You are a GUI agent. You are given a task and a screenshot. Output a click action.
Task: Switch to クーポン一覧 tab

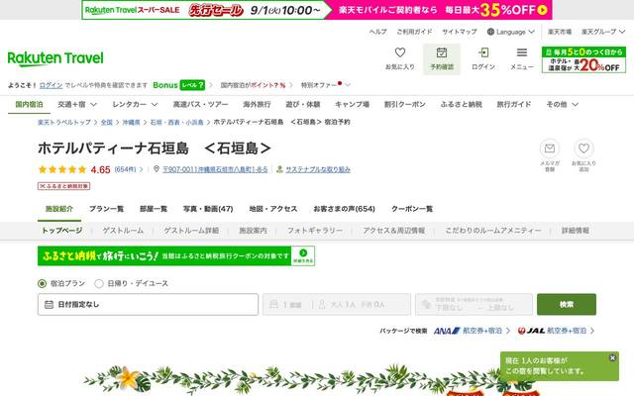point(412,209)
